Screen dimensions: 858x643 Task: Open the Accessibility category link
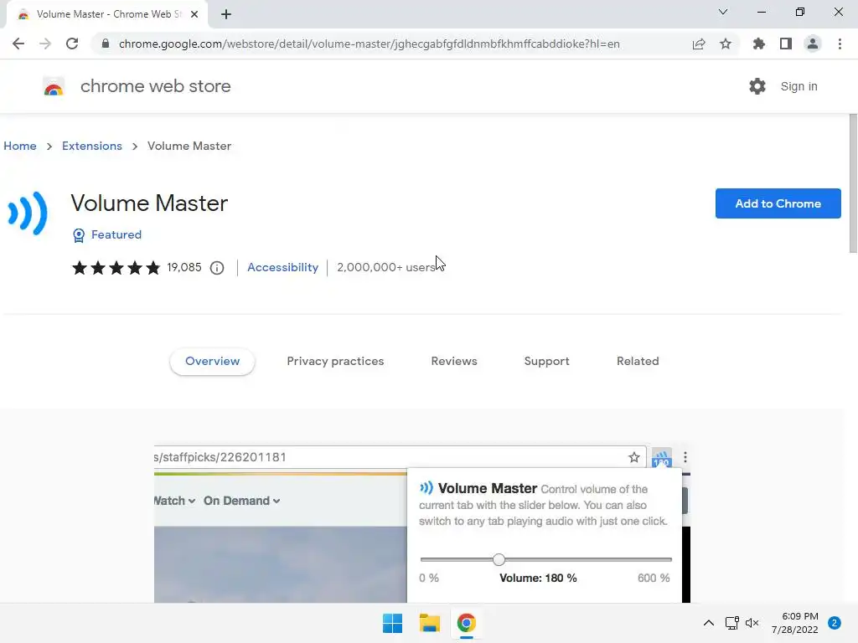[x=282, y=267]
